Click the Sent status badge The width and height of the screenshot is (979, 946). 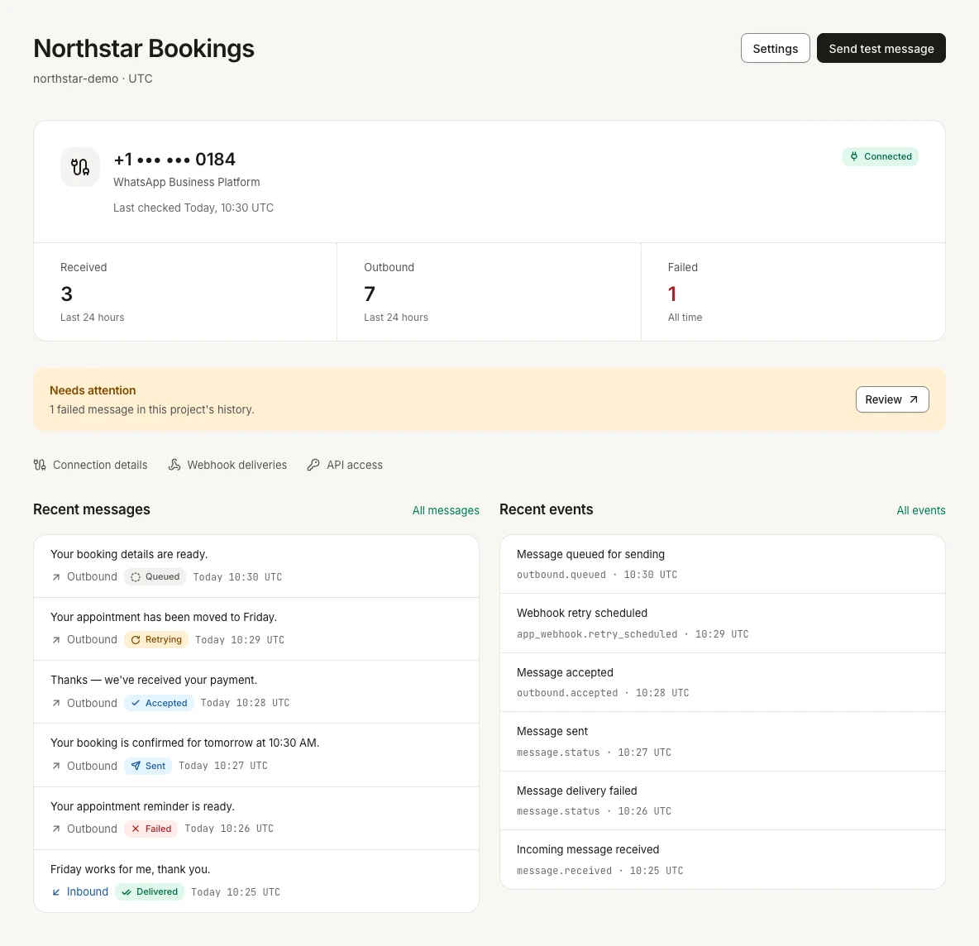pyautogui.click(x=148, y=766)
